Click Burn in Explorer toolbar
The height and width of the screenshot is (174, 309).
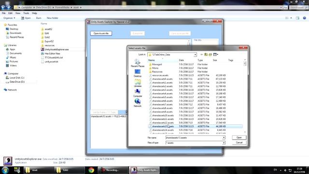39,18
